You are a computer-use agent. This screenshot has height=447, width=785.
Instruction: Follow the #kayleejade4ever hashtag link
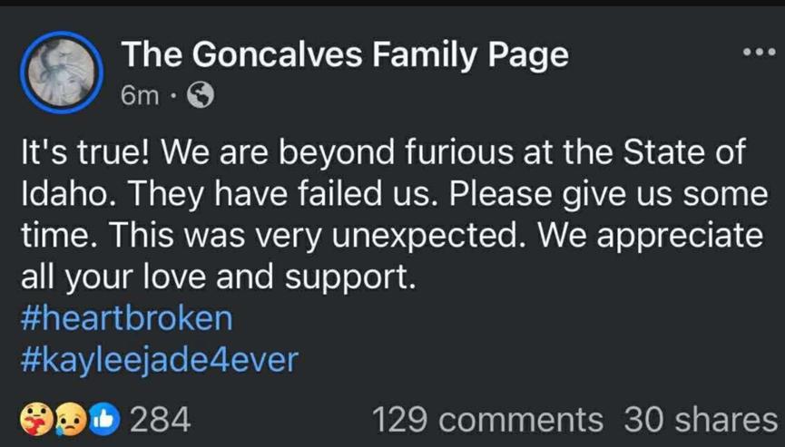158,360
